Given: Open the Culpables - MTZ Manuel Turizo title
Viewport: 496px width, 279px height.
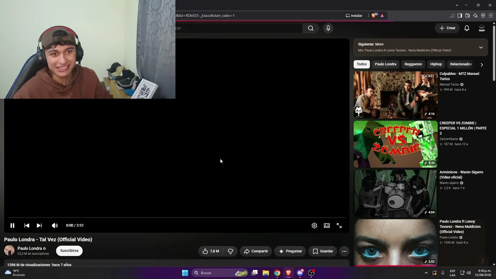Looking at the screenshot, I should [x=459, y=76].
